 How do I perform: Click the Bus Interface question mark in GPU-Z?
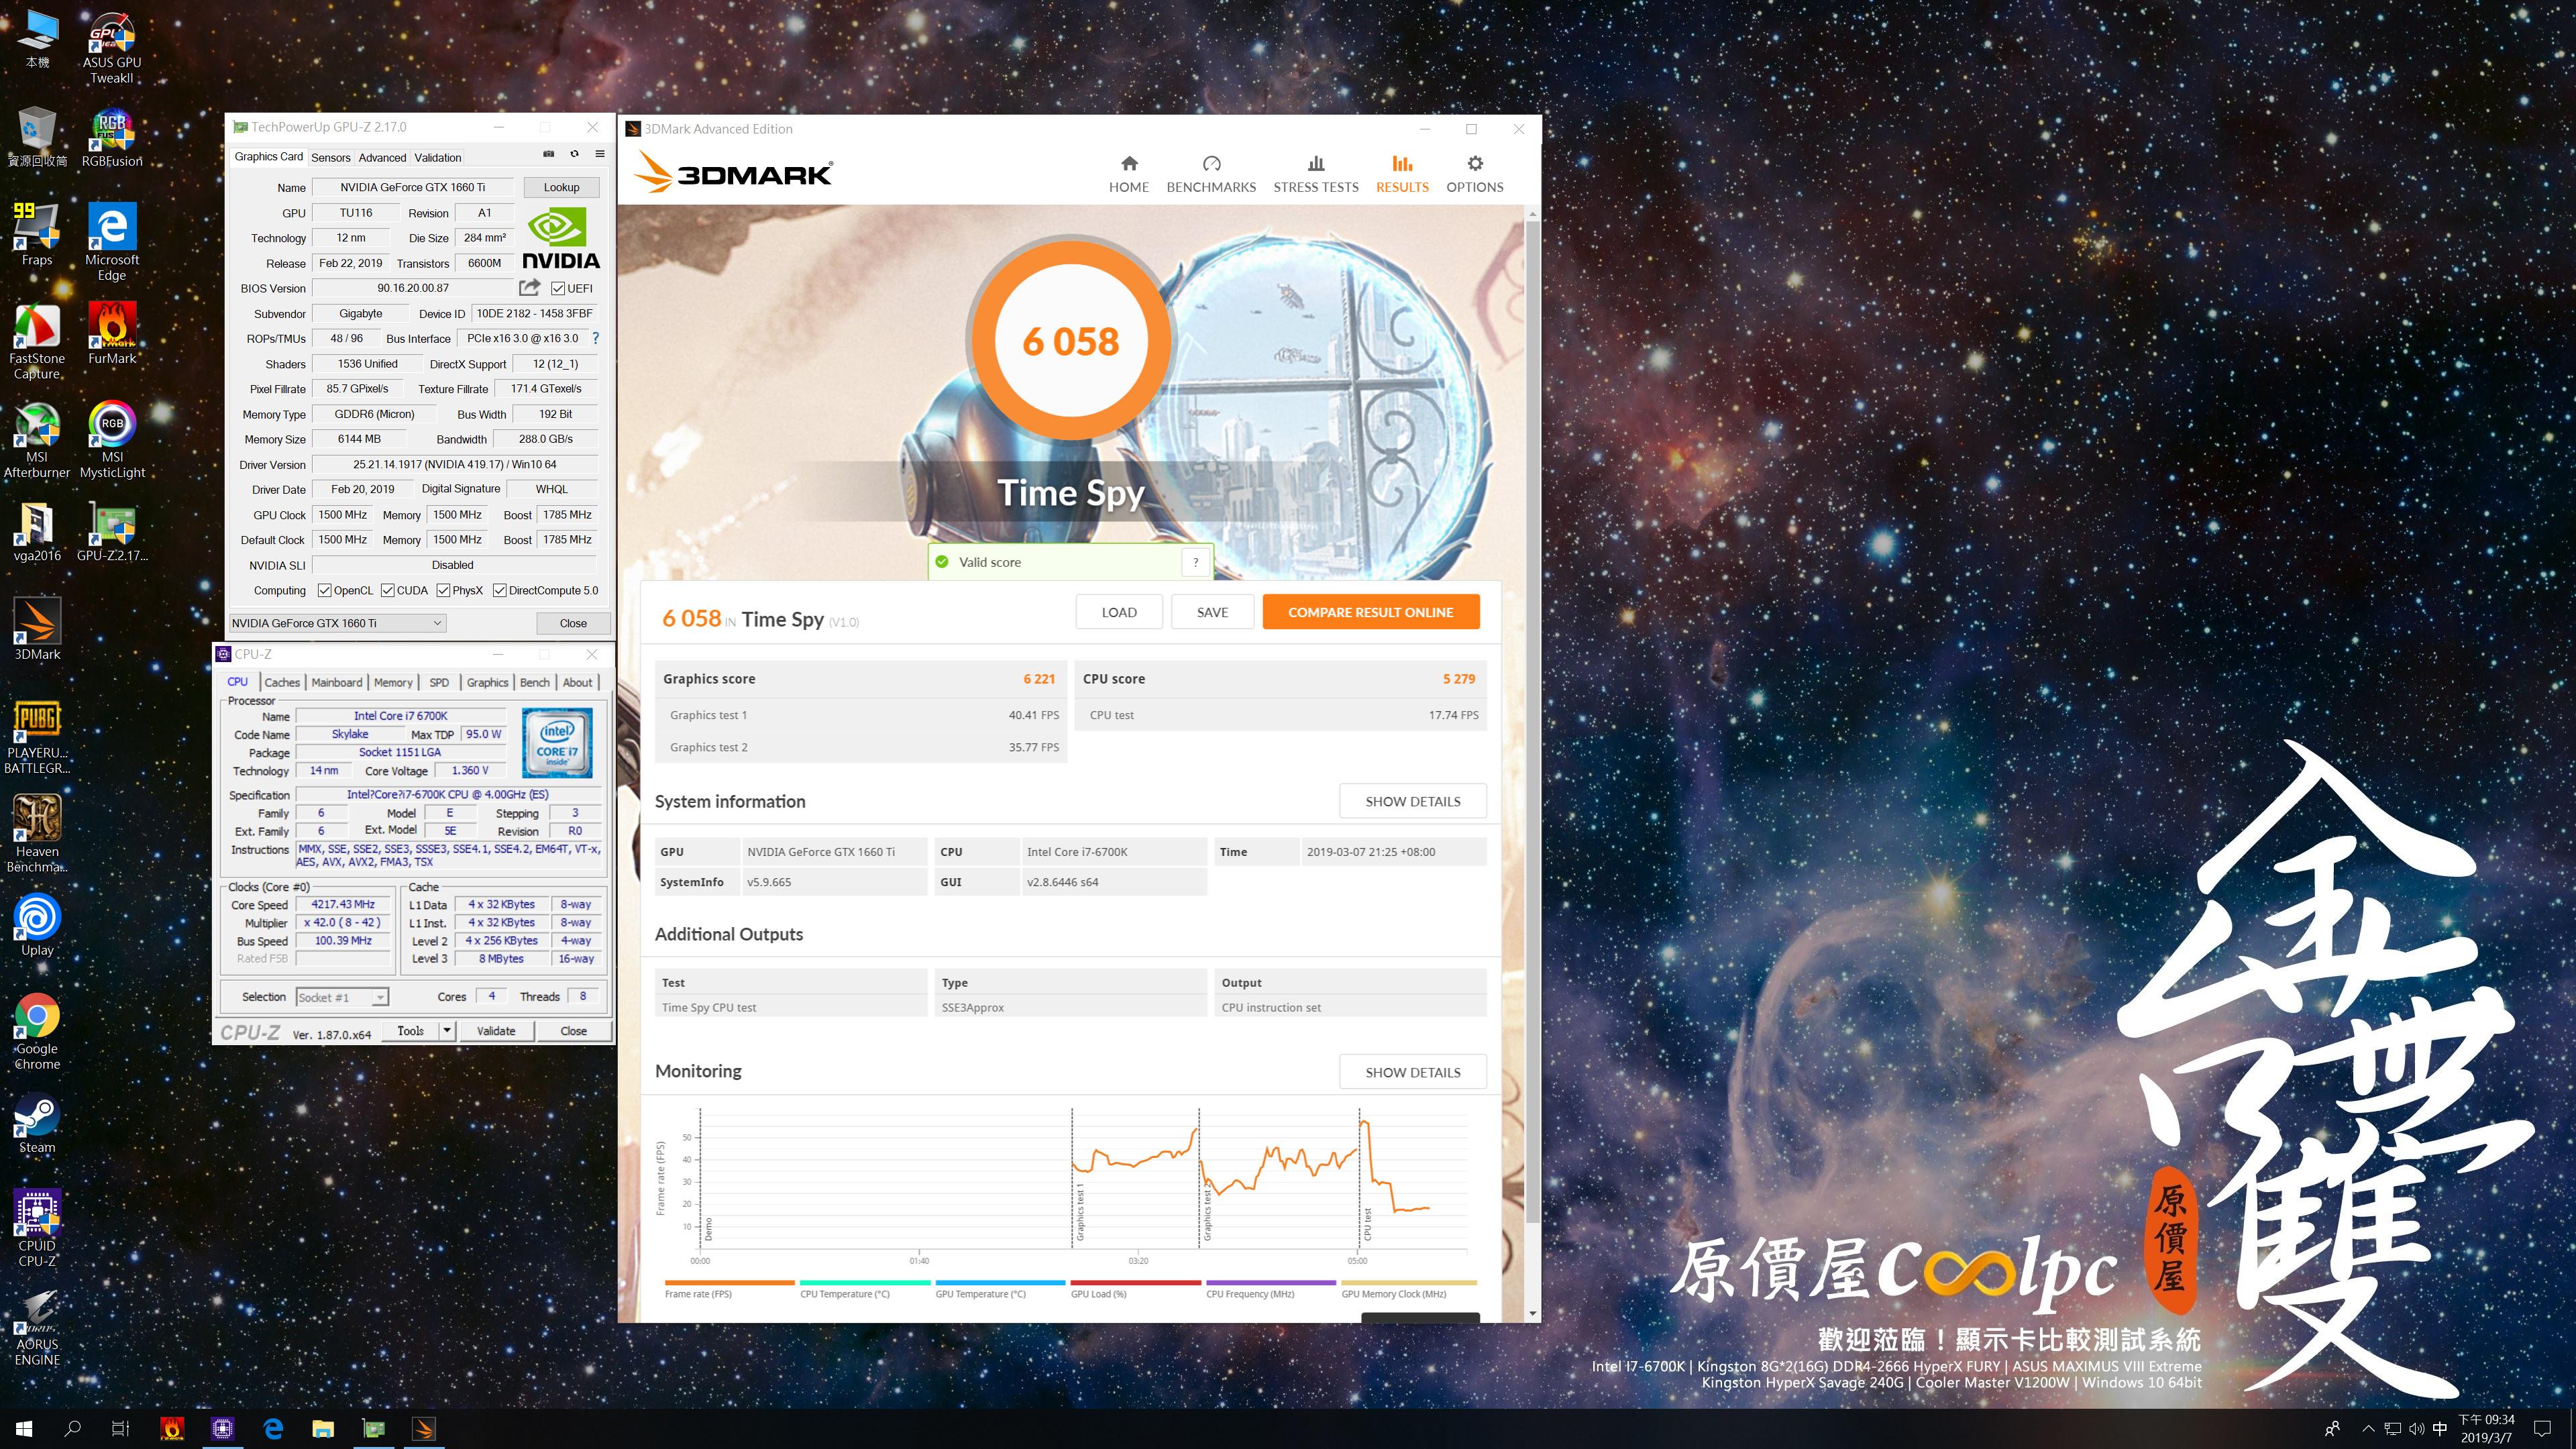(595, 338)
